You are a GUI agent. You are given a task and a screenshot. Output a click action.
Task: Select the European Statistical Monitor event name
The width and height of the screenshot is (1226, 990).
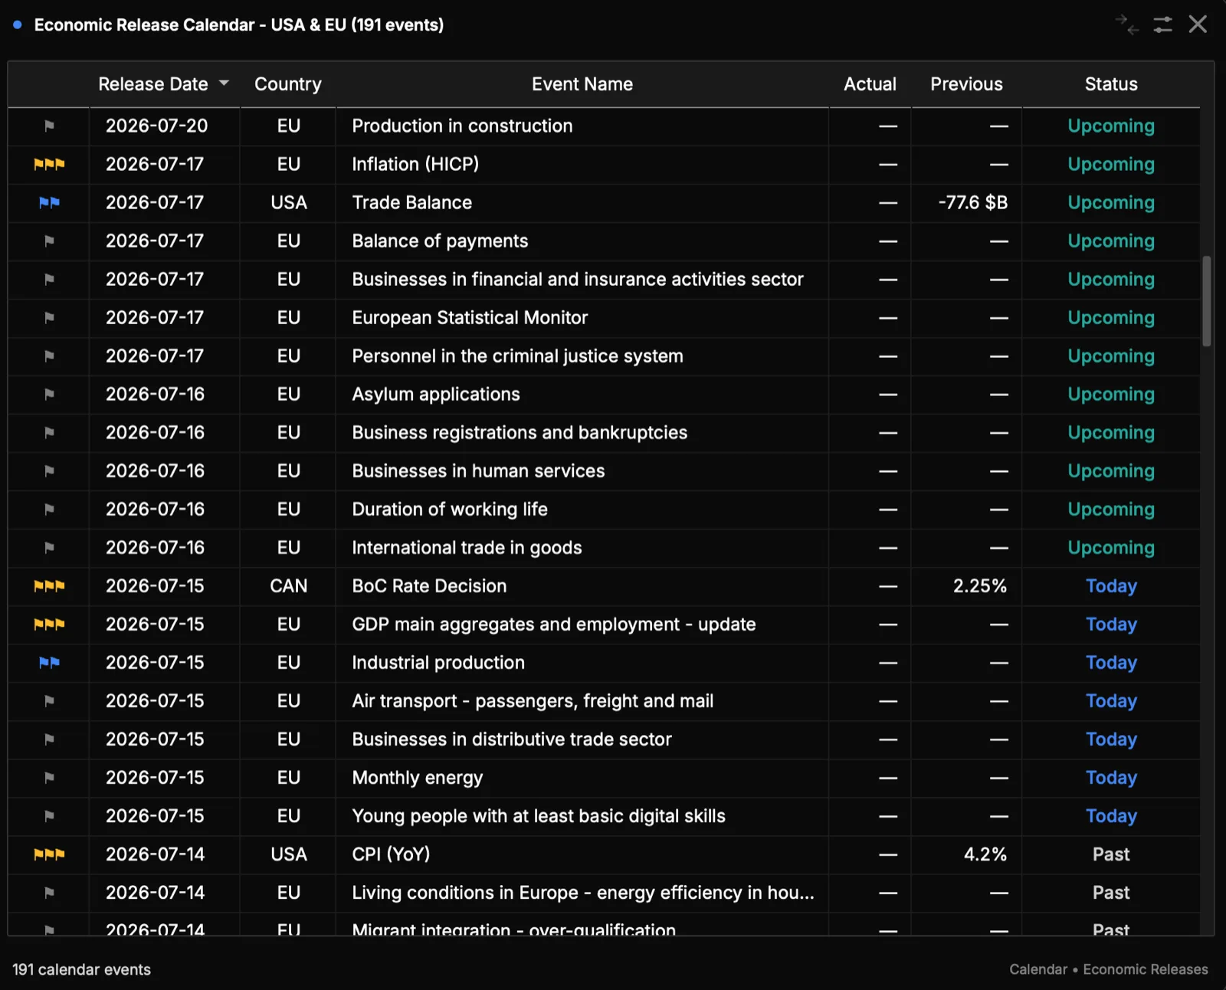click(x=470, y=317)
